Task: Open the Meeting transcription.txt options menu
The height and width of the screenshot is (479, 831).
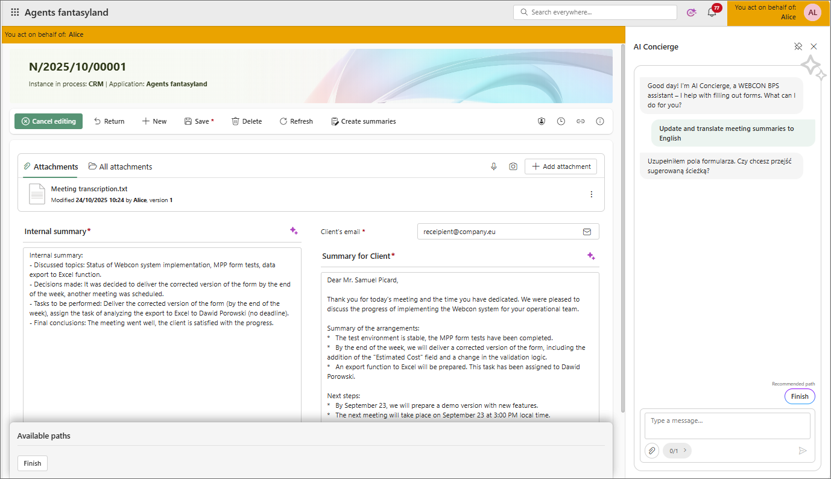Action: (x=591, y=194)
